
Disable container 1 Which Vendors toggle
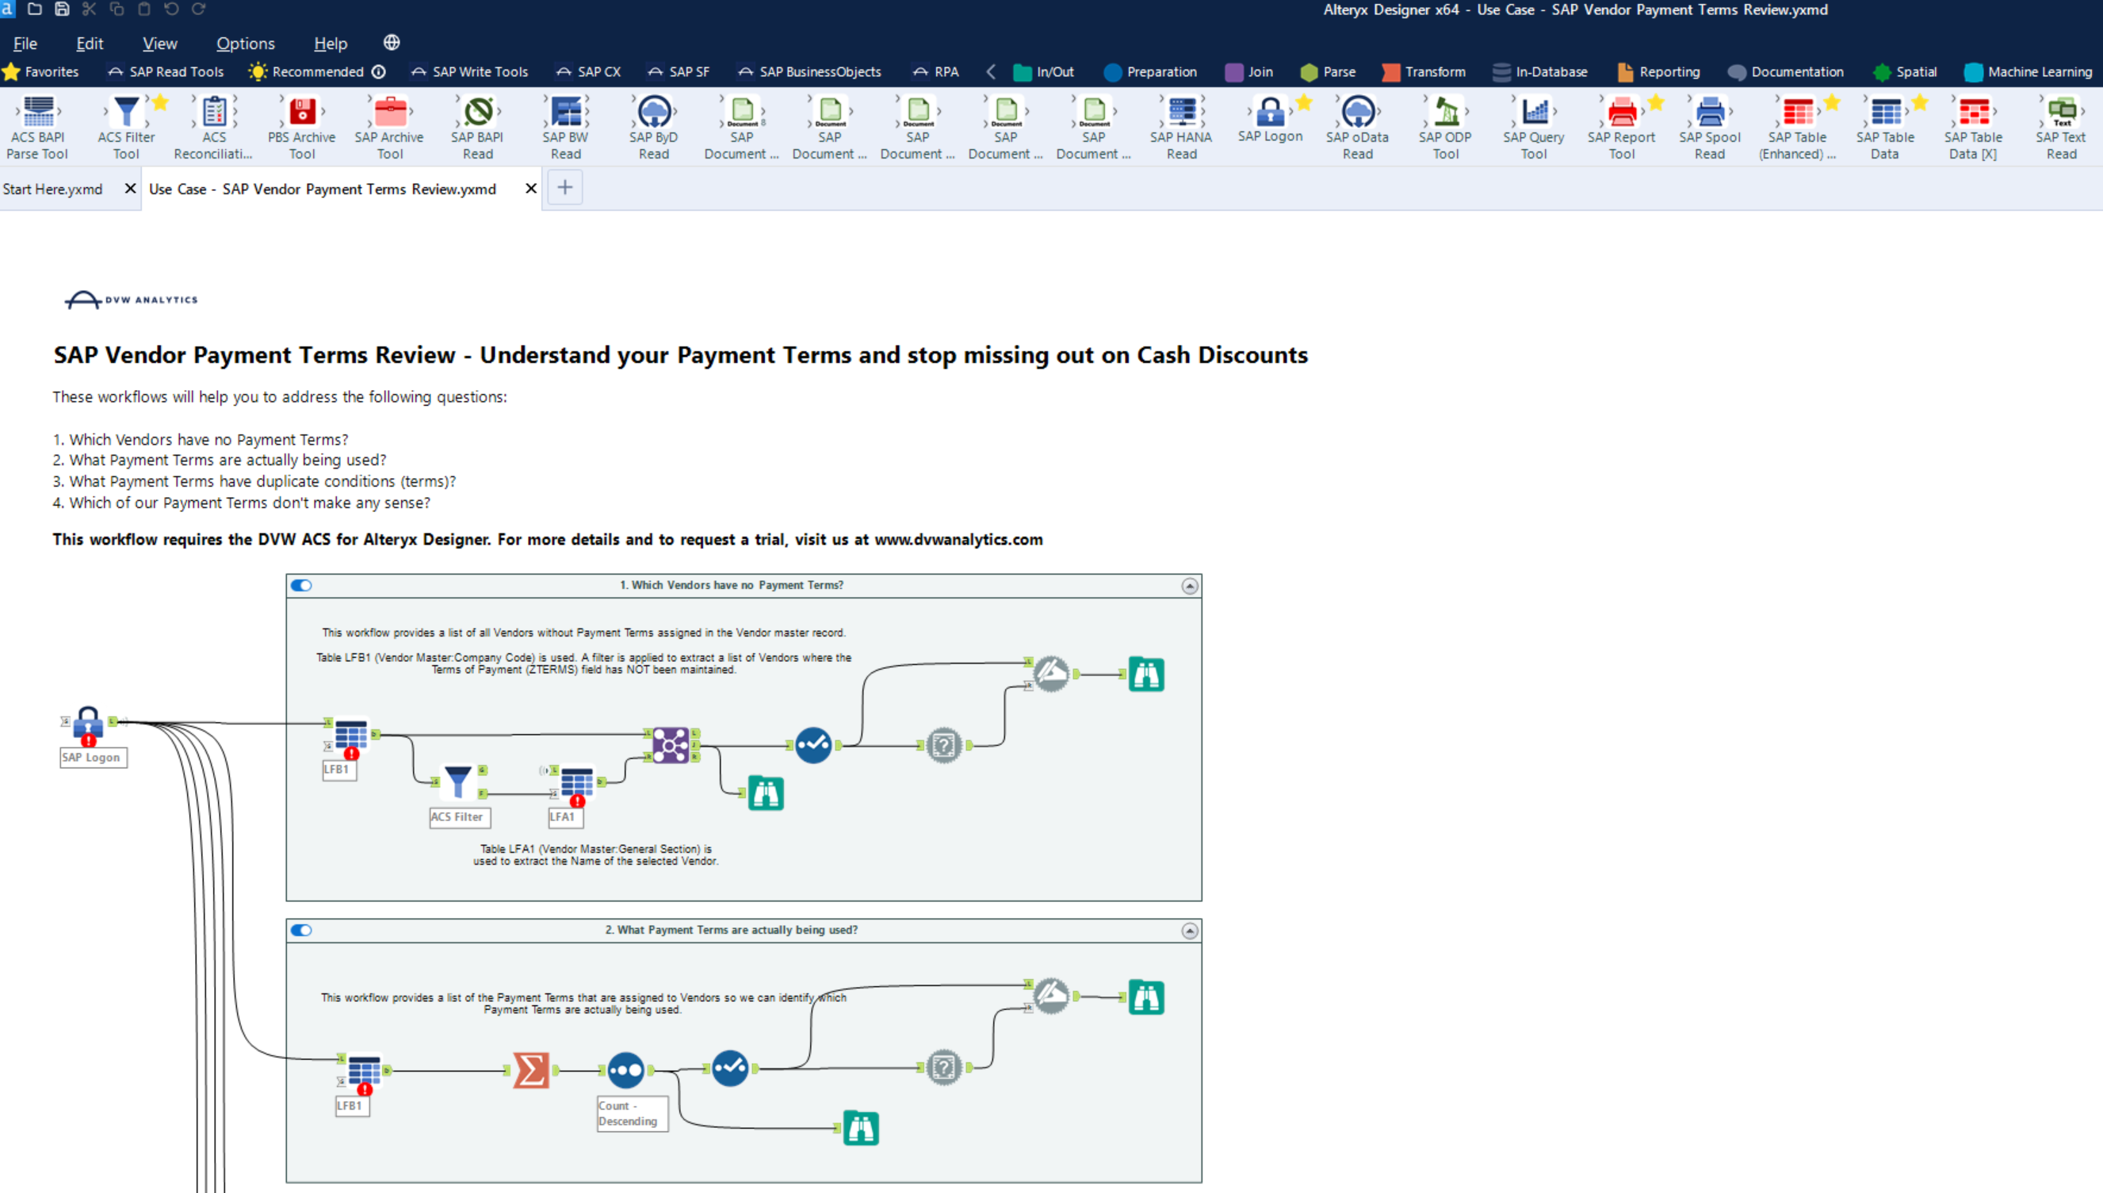(301, 585)
